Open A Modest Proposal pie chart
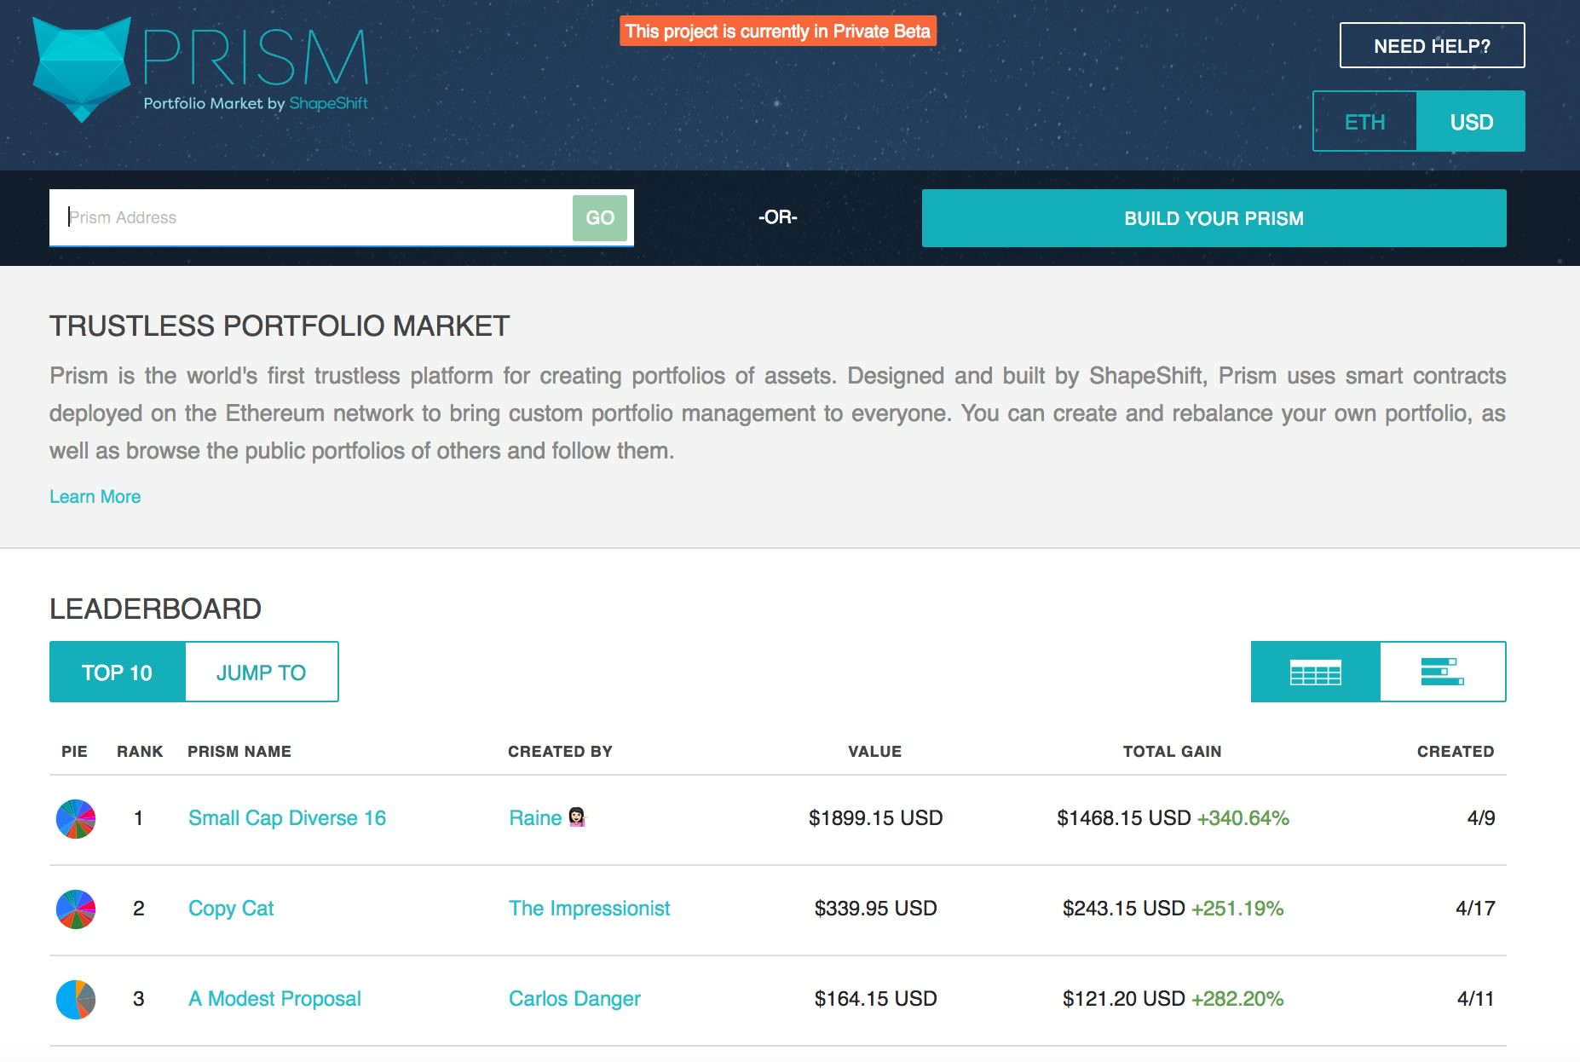The width and height of the screenshot is (1580, 1062). pos(76,1000)
